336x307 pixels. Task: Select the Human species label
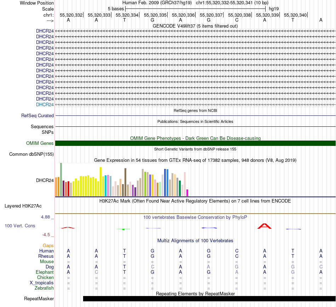pyautogui.click(x=46, y=251)
